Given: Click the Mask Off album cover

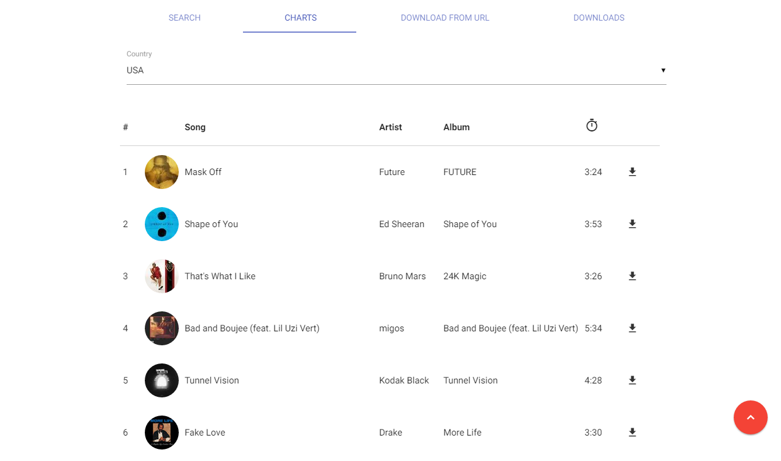Looking at the screenshot, I should coord(162,172).
